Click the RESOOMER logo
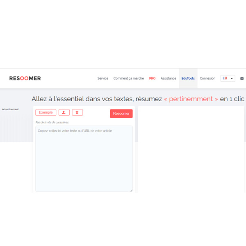The height and width of the screenshot is (246, 246). coord(25,78)
